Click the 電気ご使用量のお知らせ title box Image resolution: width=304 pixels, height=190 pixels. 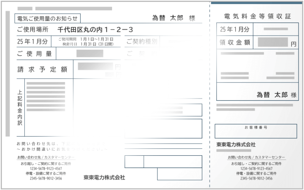tap(47, 18)
